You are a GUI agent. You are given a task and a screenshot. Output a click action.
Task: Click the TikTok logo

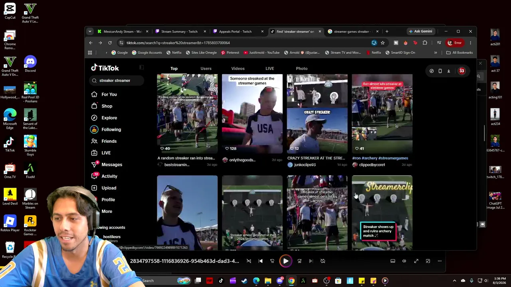click(105, 68)
